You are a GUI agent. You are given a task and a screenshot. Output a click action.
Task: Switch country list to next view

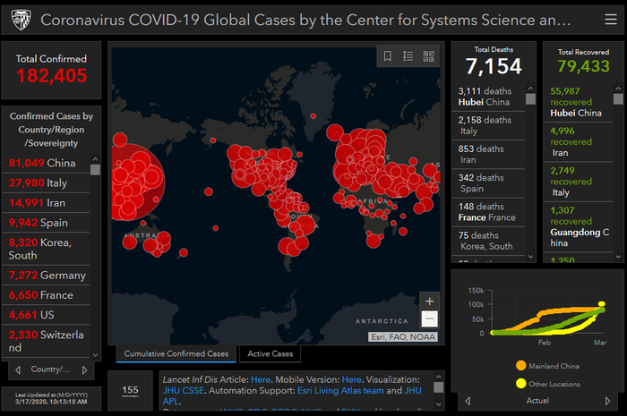pos(85,369)
